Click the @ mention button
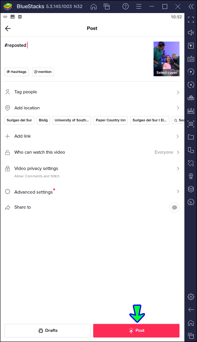 coord(43,72)
